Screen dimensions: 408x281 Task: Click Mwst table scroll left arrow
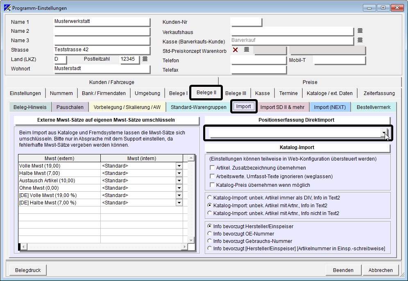[x=23, y=247]
